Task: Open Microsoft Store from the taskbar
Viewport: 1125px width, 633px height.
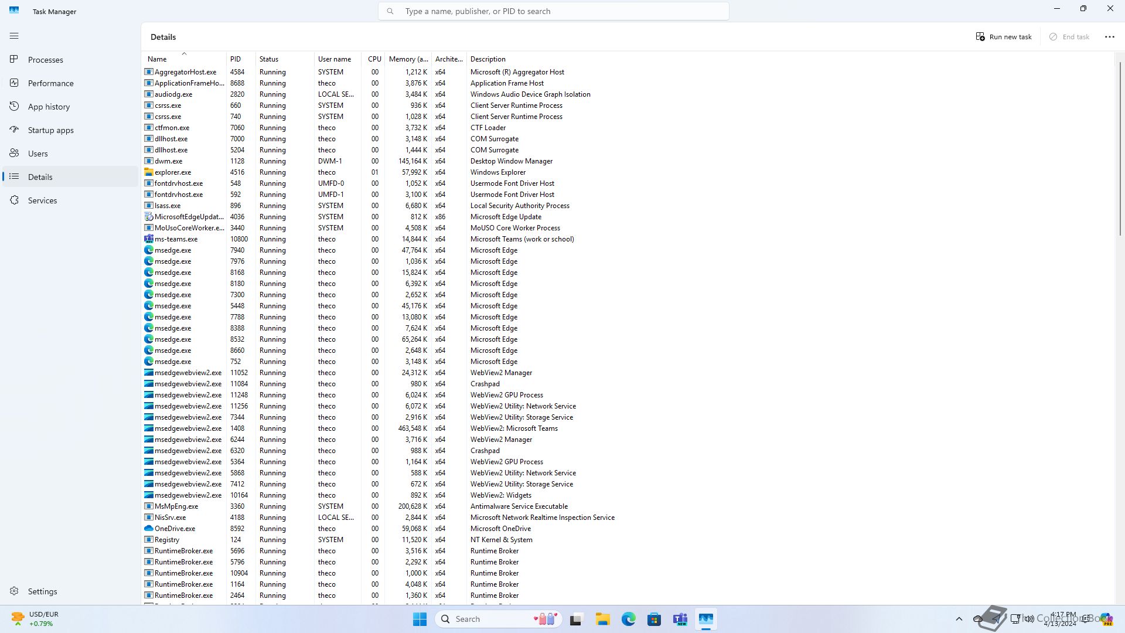Action: pos(654,619)
